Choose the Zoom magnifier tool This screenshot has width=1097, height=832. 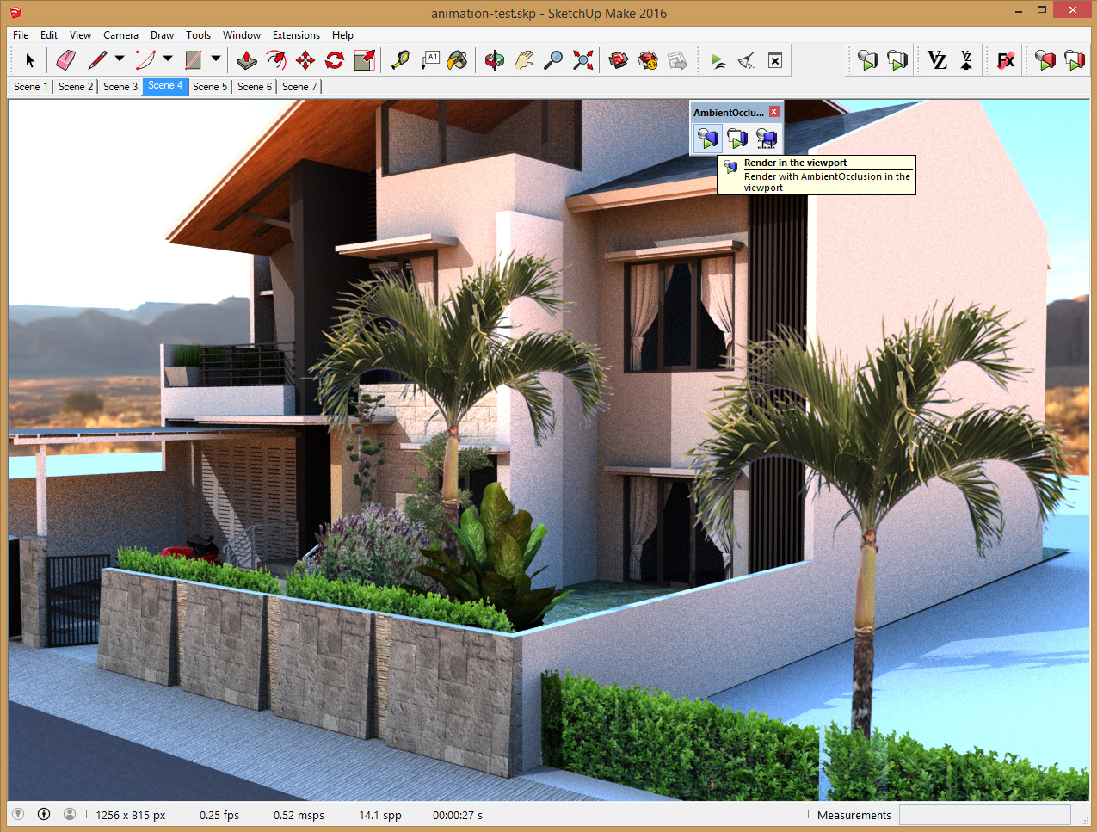[x=553, y=60]
